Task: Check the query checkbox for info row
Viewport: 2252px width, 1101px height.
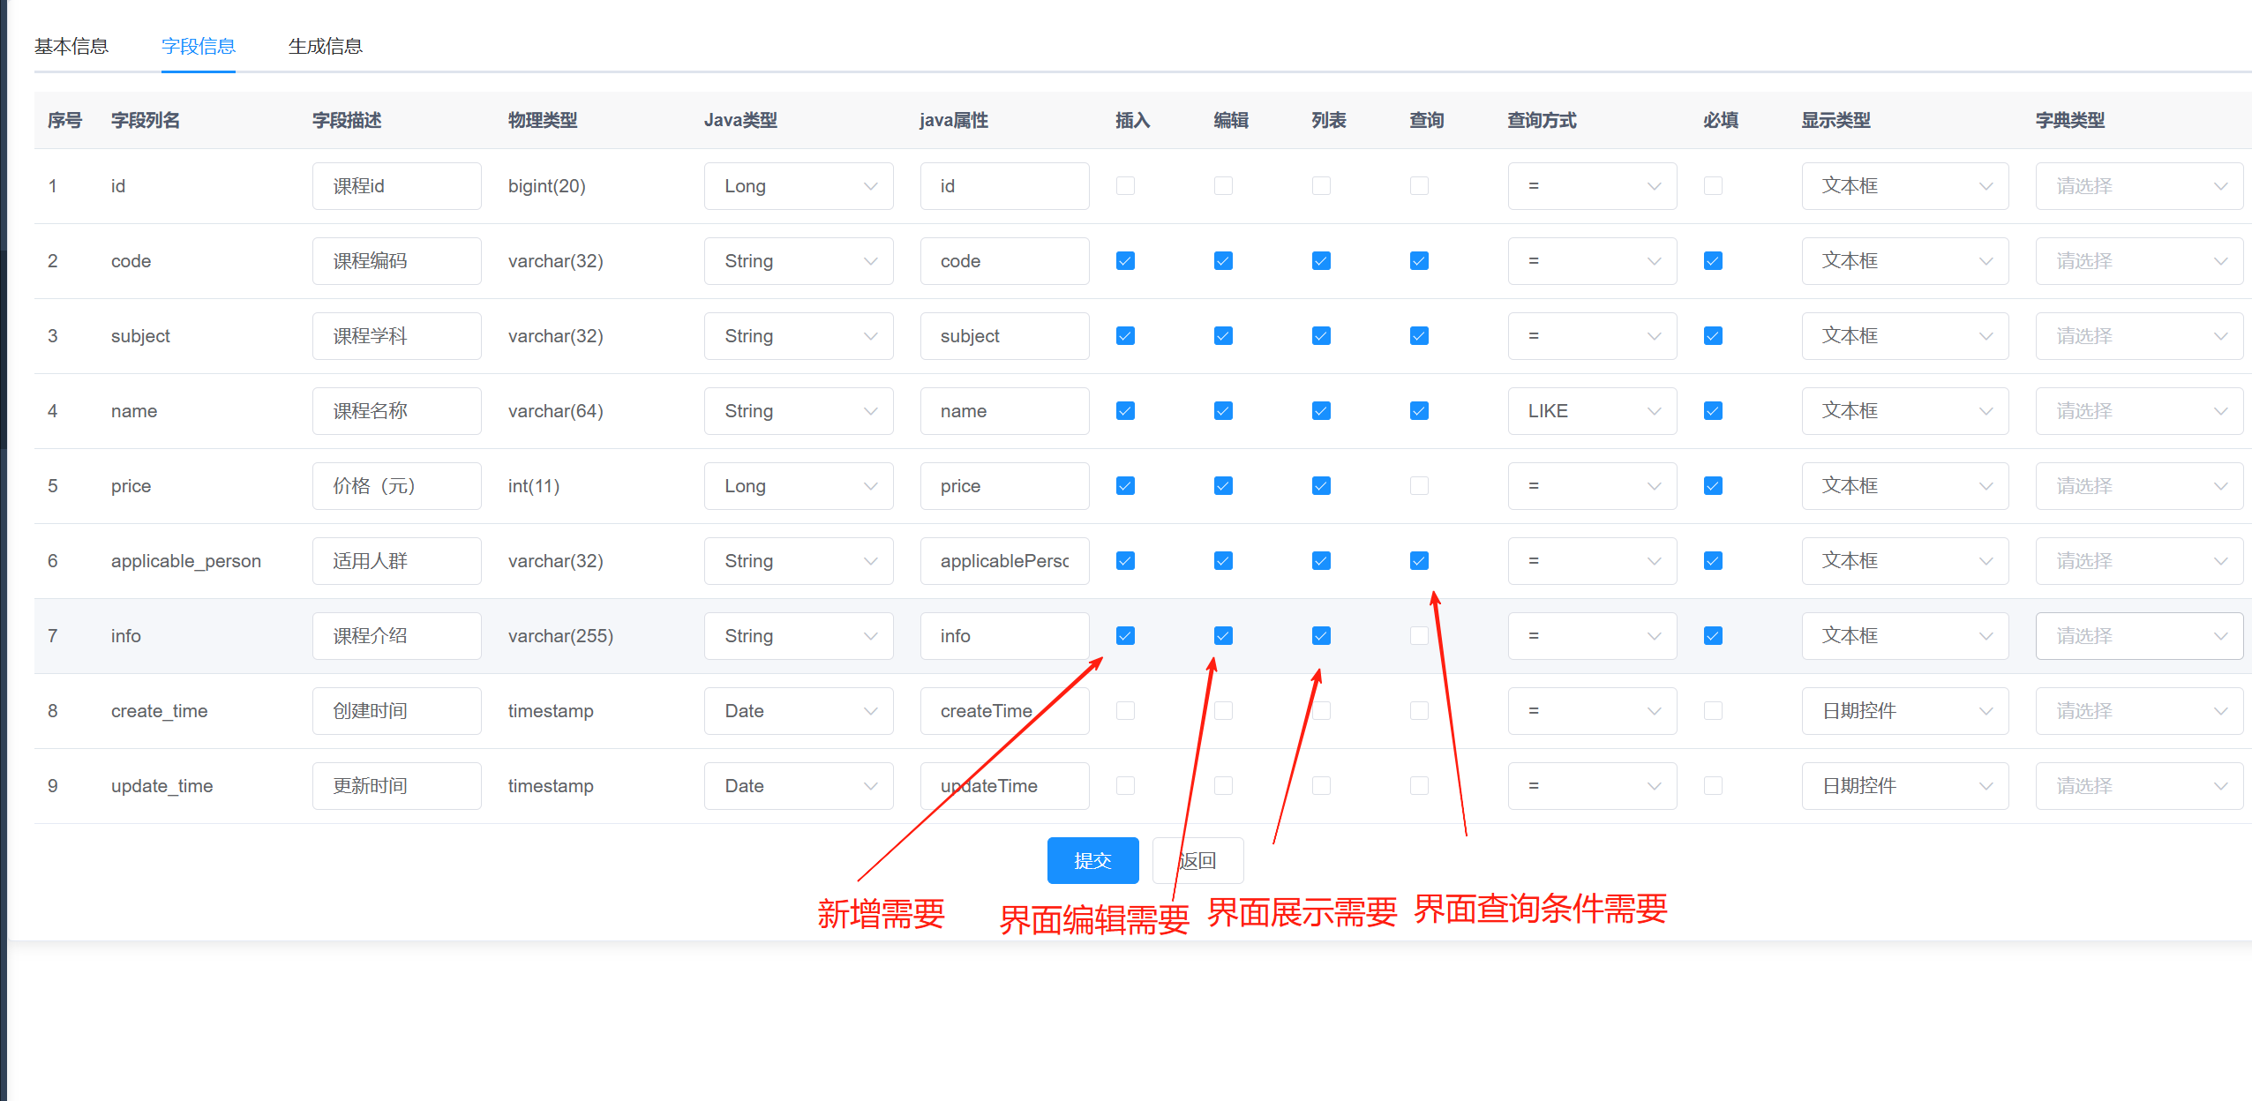Action: click(x=1419, y=636)
